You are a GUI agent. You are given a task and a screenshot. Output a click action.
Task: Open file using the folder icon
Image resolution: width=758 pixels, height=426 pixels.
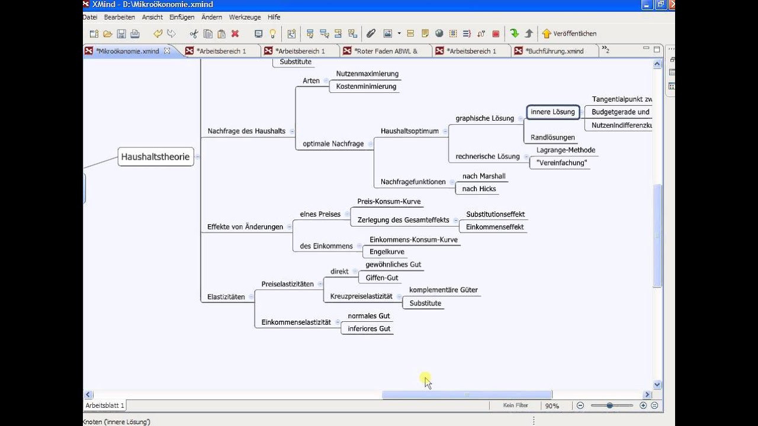[108, 34]
